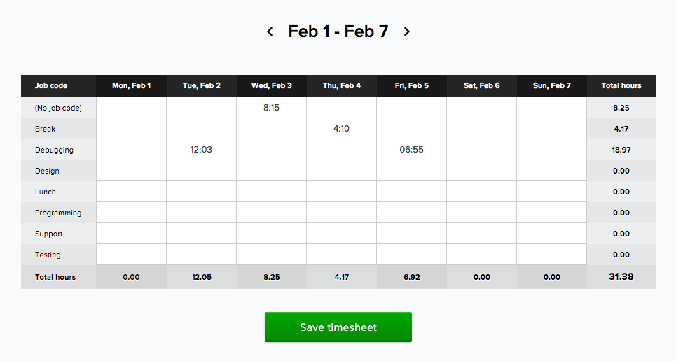Click the Job code column header
This screenshot has height=361, width=676.
click(51, 85)
